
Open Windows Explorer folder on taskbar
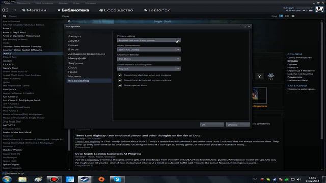click(22, 179)
